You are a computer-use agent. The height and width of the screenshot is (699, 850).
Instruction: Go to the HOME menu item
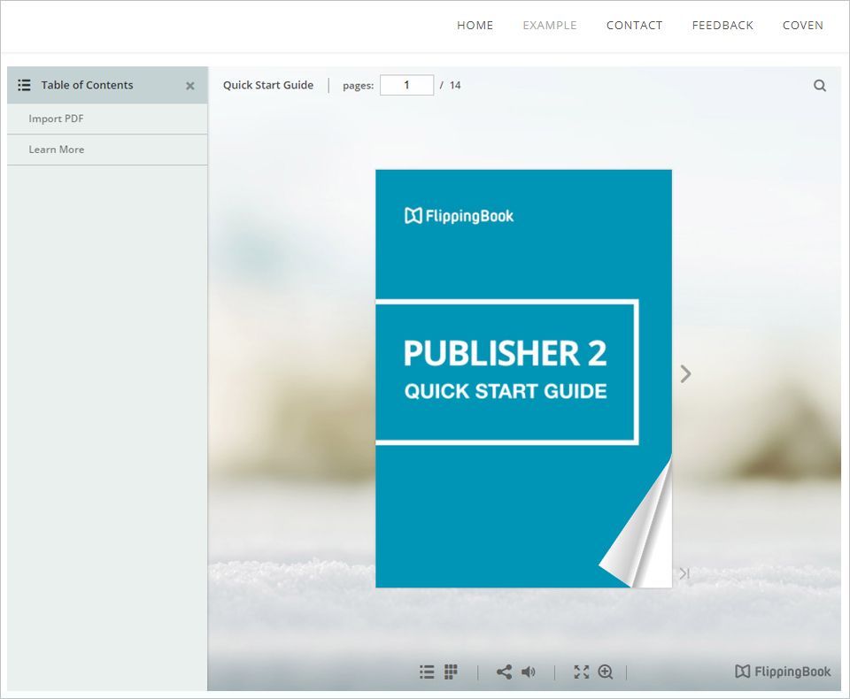(475, 26)
